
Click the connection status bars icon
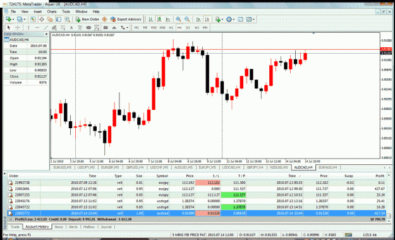[348, 235]
